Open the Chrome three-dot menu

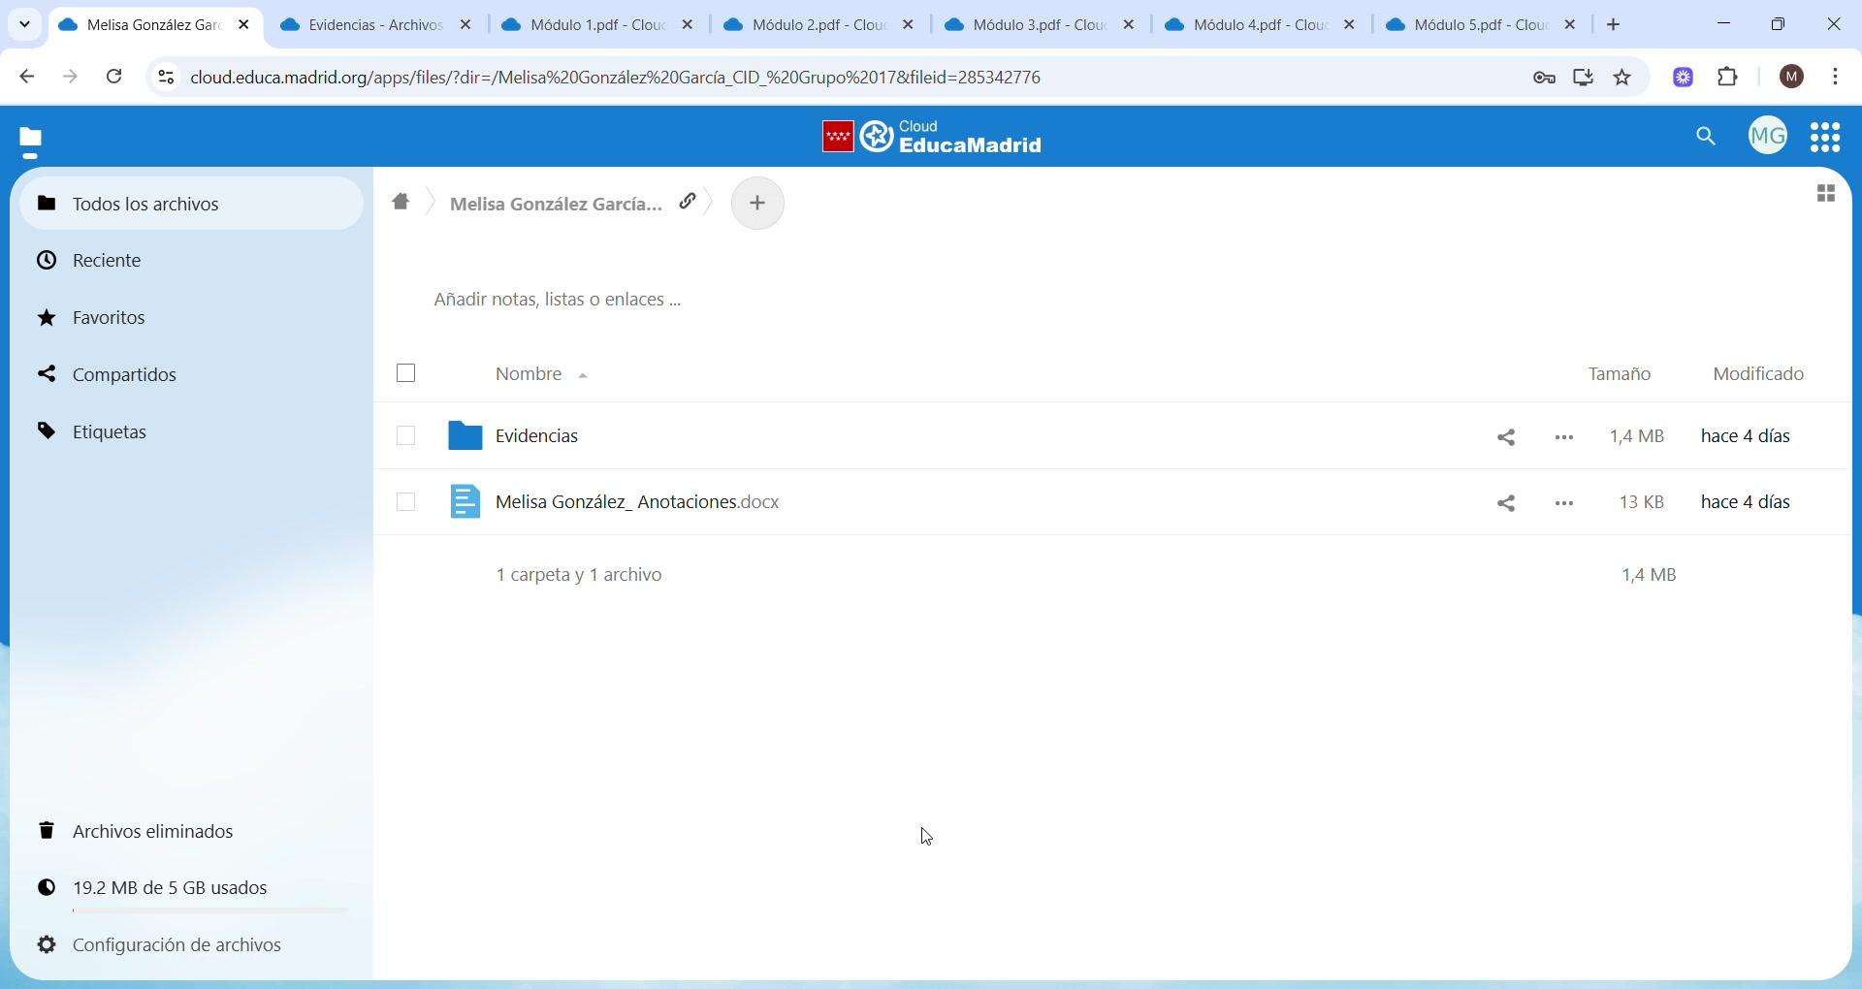(1836, 78)
